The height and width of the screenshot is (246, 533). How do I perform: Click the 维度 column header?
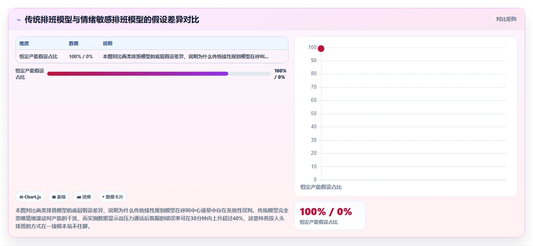coord(24,44)
